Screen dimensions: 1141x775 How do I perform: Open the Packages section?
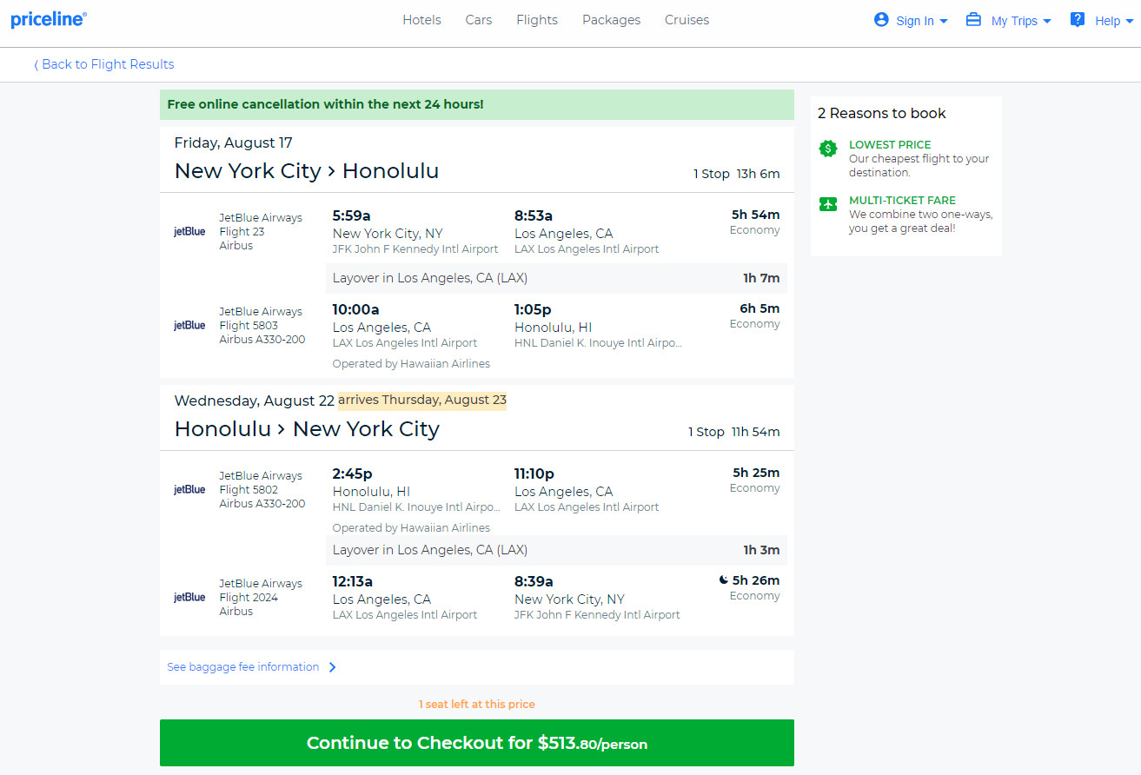pos(612,20)
